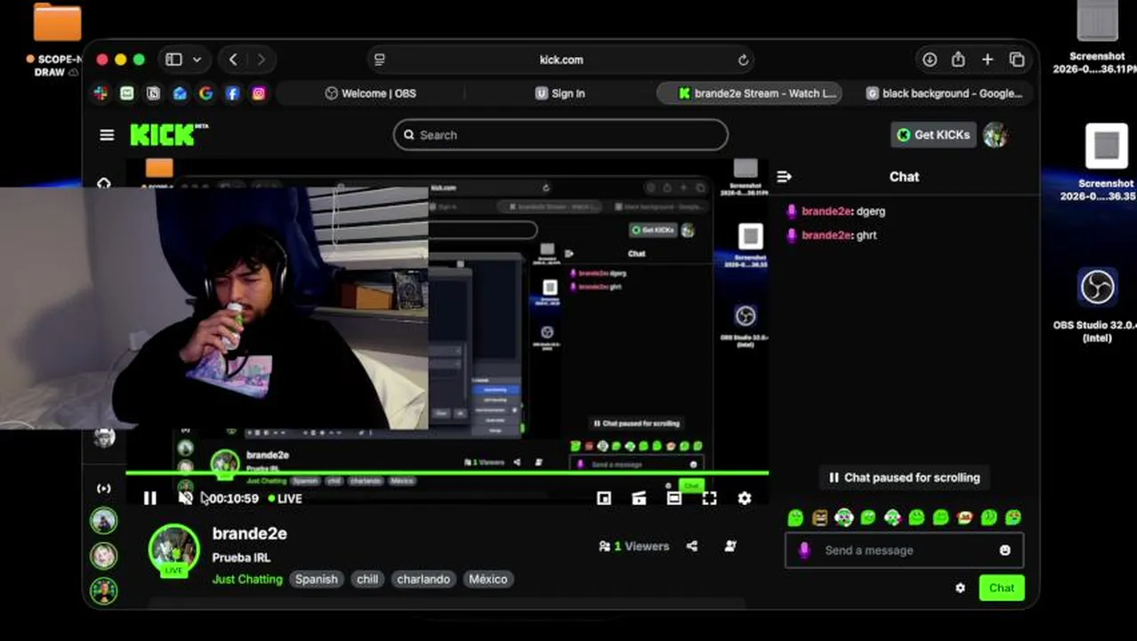Screen dimensions: 1137x641
Task: Select the Spanish tag
Action: (317, 579)
